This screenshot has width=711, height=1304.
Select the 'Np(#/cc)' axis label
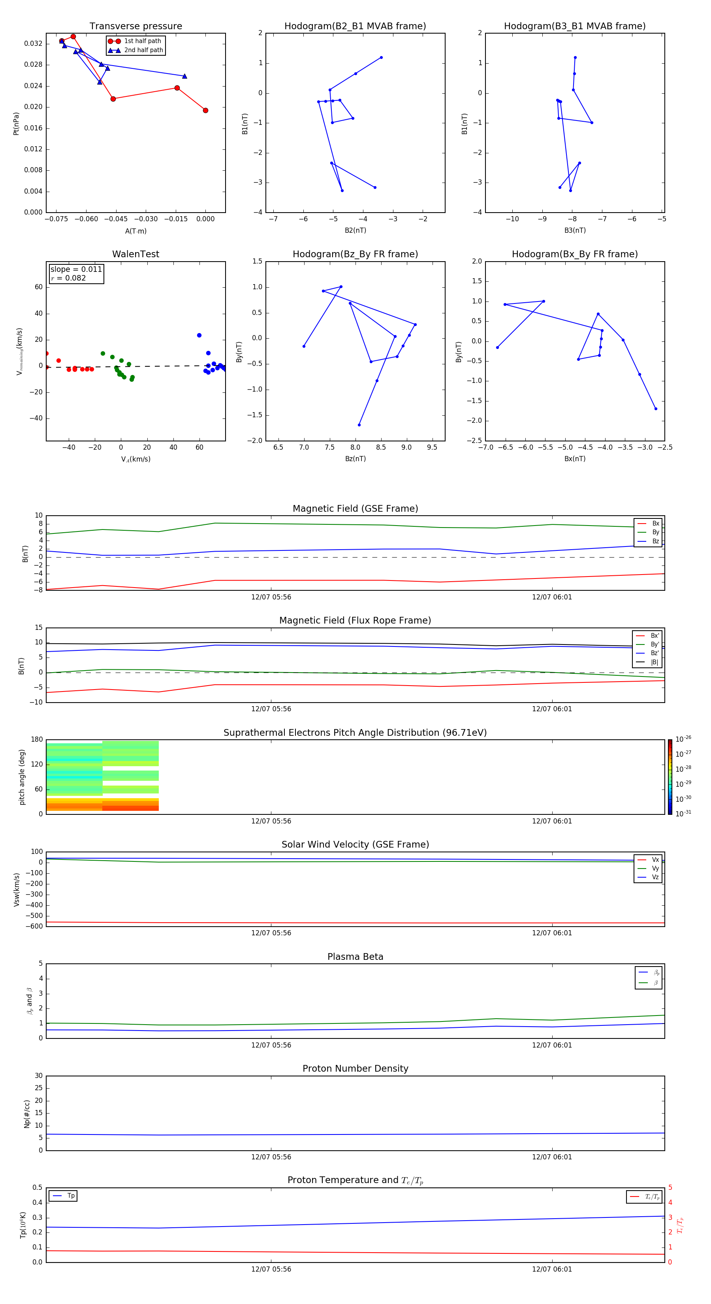coord(27,1113)
